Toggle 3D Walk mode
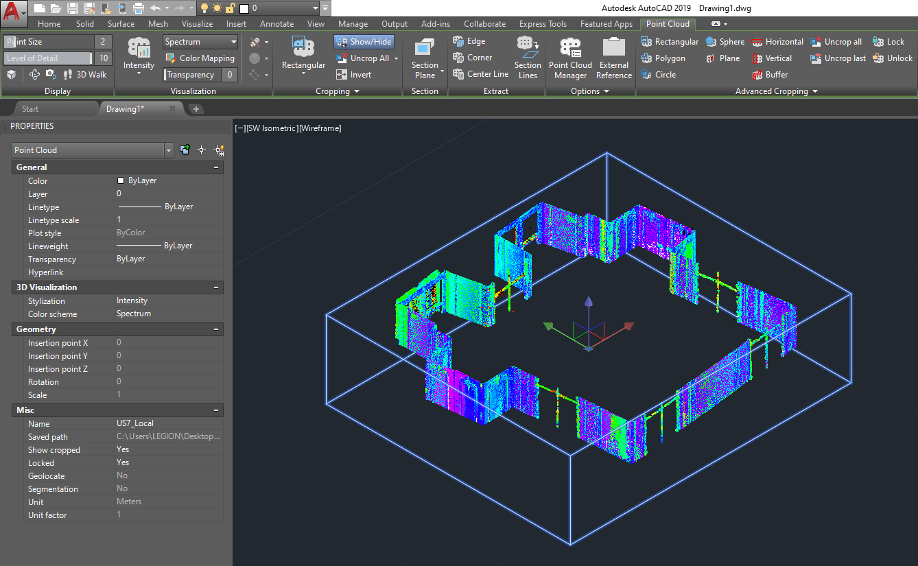The width and height of the screenshot is (918, 566). pyautogui.click(x=84, y=75)
